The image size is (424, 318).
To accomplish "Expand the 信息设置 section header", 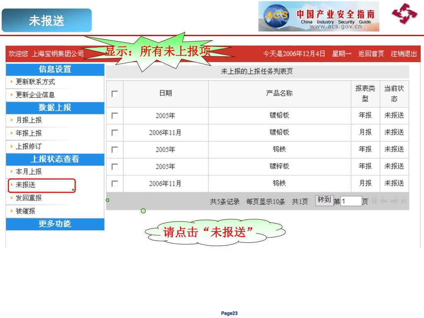I will pyautogui.click(x=55, y=70).
